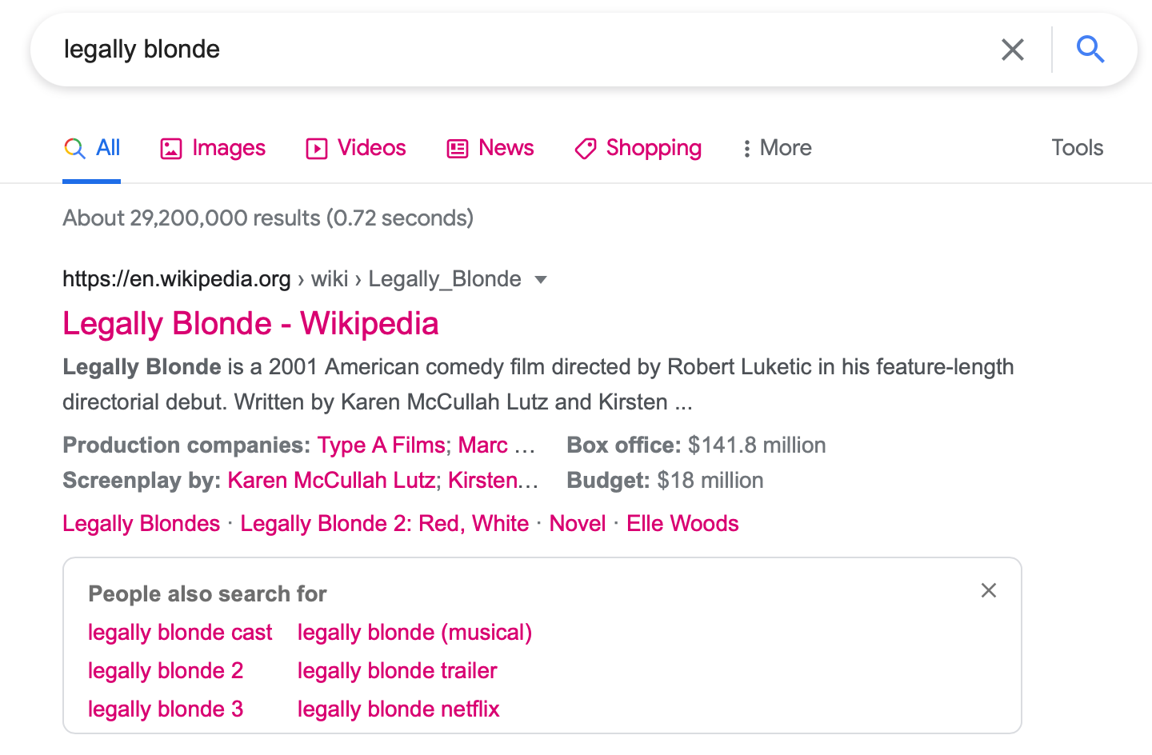Click the multicolor magnifier icon beside All
Screen dimensions: 1152x755
(74, 149)
